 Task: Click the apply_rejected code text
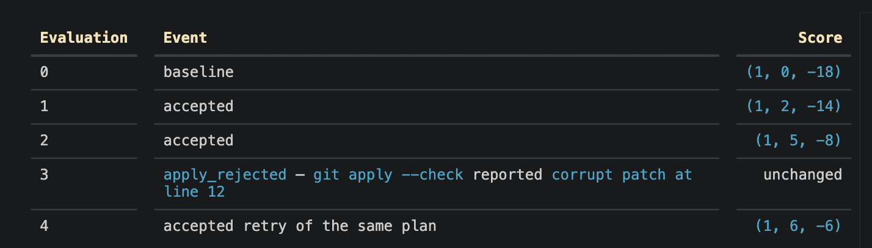[225, 175]
